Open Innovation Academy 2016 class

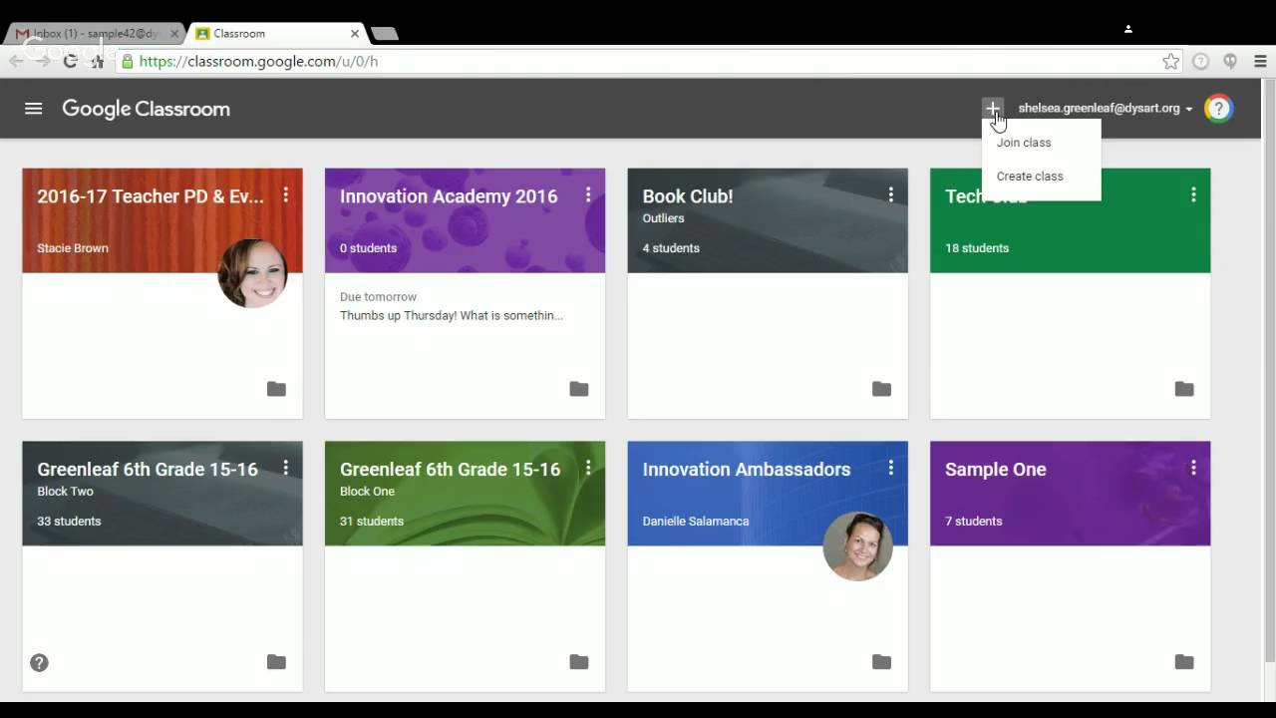(x=449, y=196)
